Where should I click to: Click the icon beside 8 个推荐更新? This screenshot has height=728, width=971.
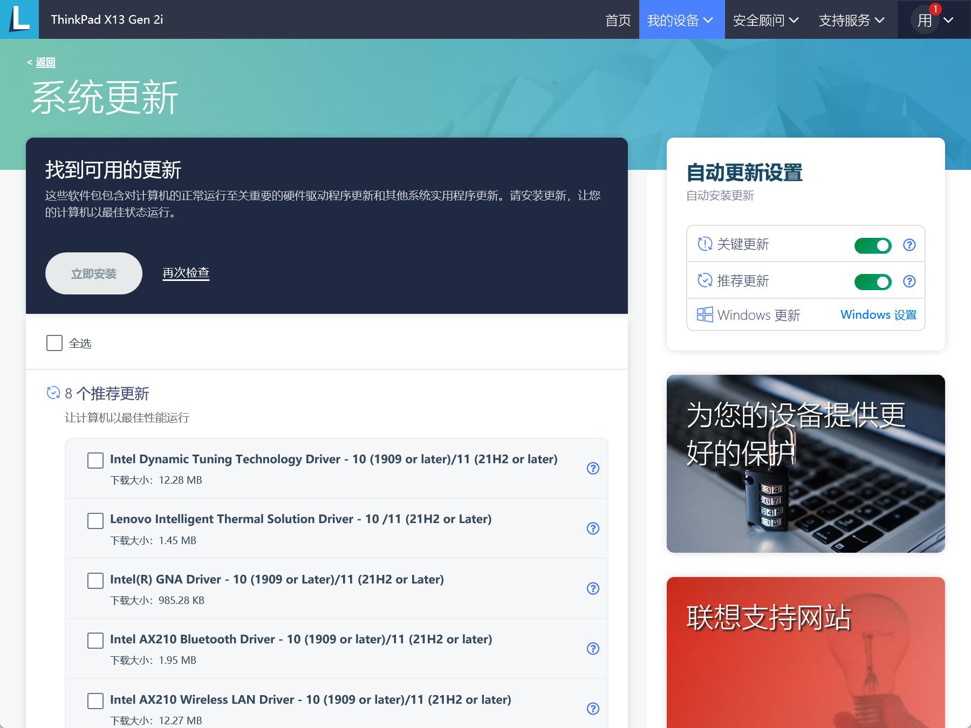point(53,393)
